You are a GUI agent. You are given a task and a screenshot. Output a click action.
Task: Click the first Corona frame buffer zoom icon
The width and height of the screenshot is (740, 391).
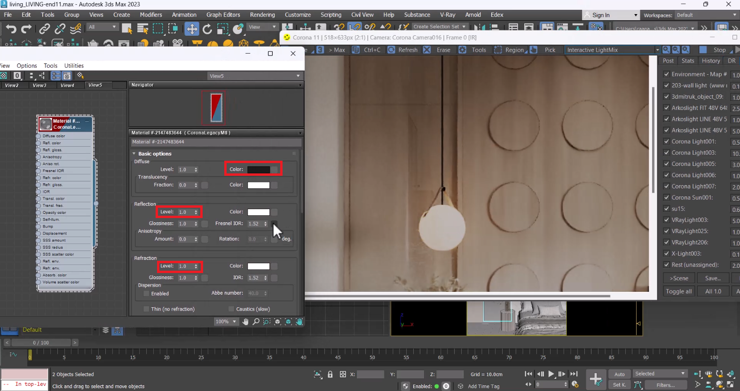pyautogui.click(x=666, y=50)
